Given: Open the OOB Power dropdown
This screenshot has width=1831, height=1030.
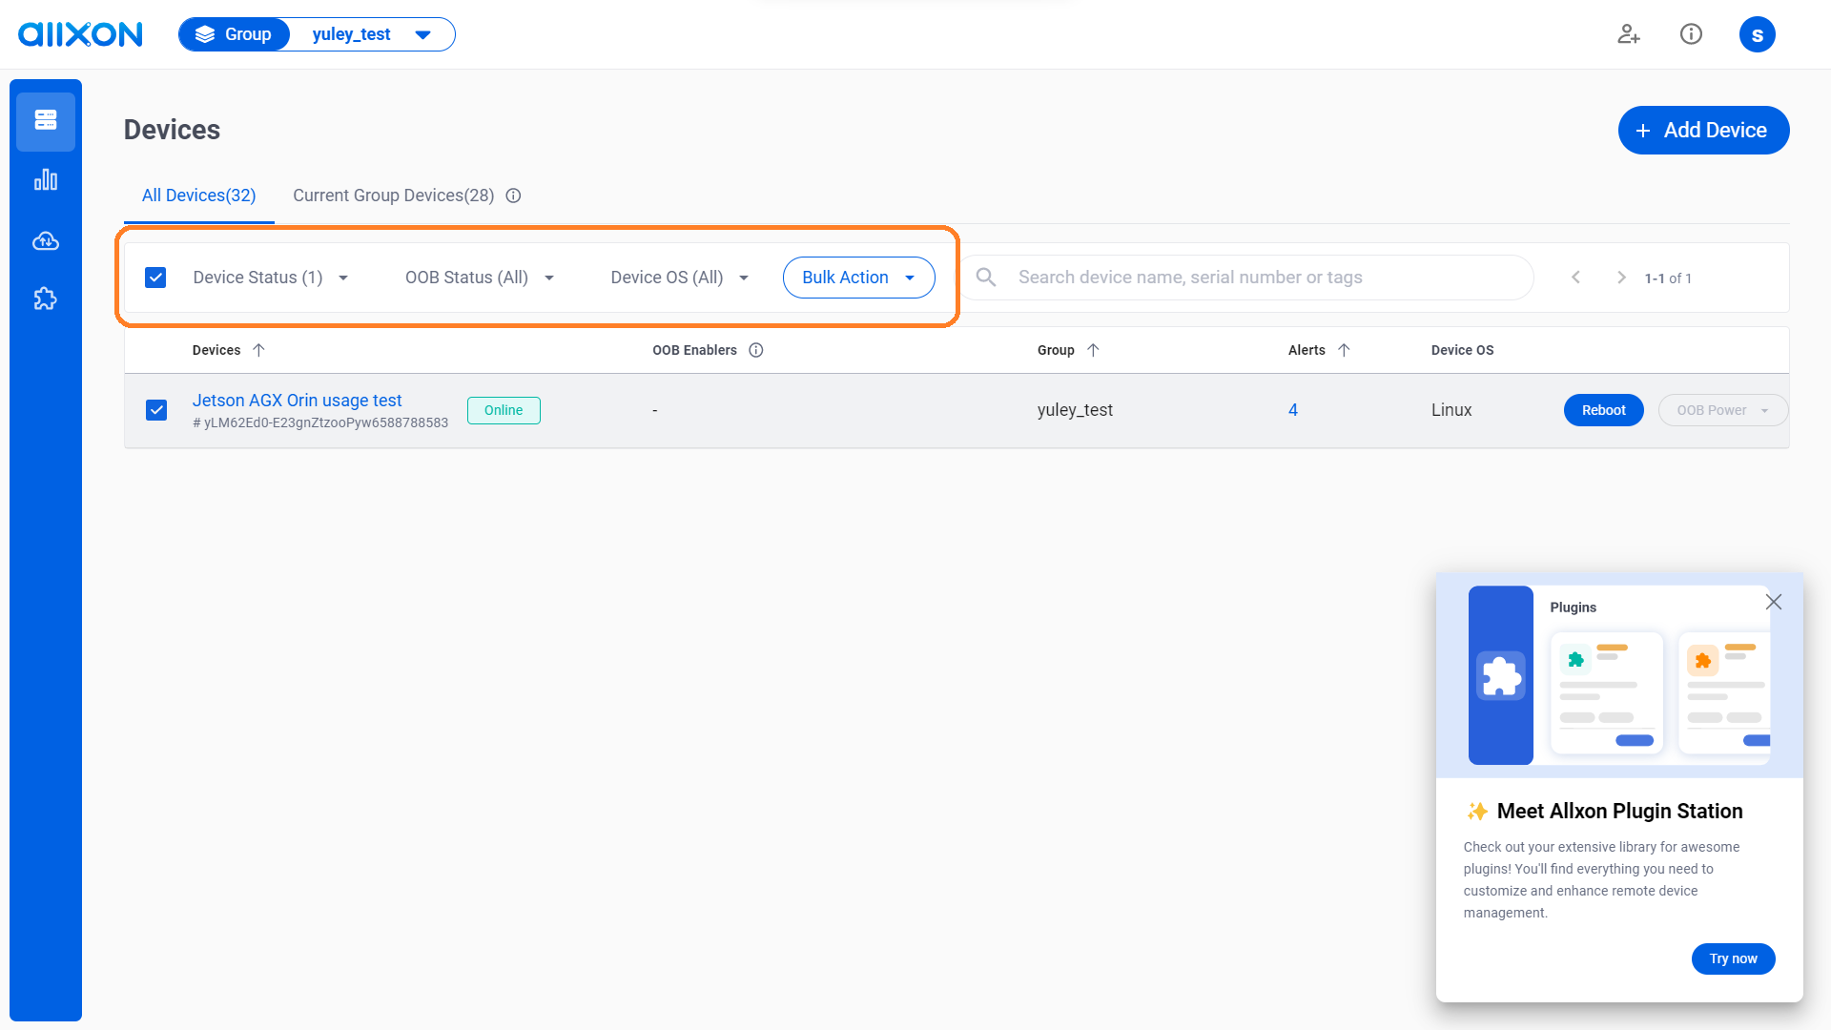Looking at the screenshot, I should click(1722, 410).
